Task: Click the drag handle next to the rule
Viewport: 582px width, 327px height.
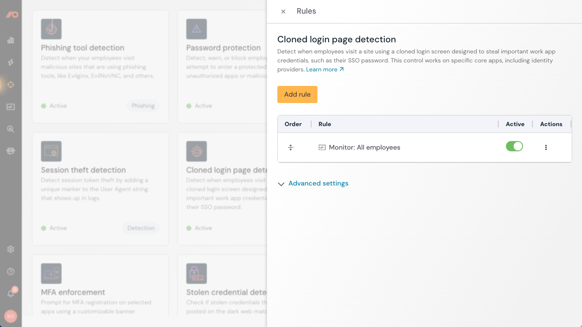Action: [291, 147]
